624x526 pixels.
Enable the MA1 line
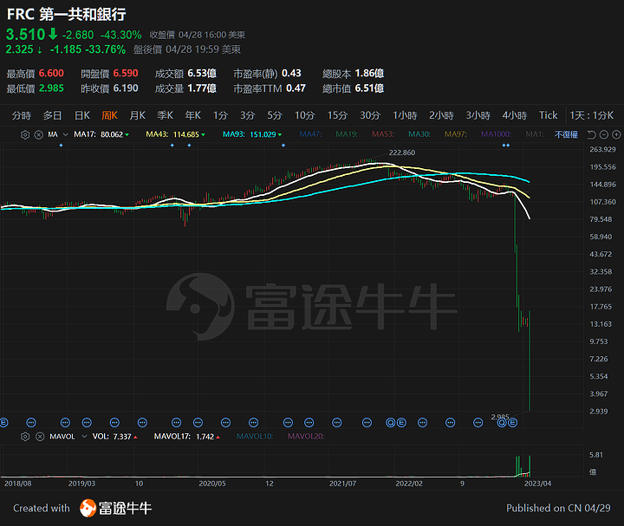tap(534, 134)
